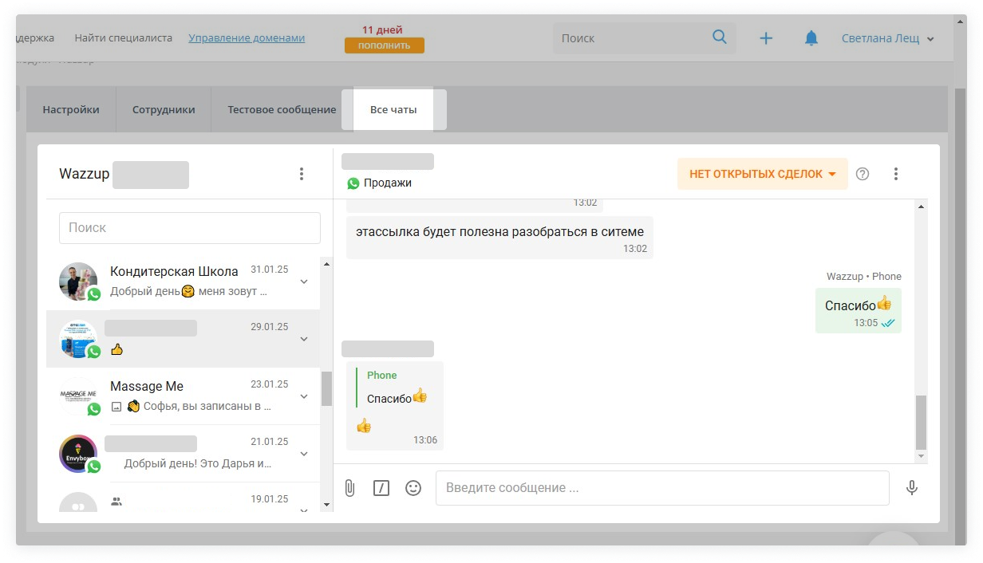Expand the 'Нет открытых сделок' dropdown
The image size is (983, 563).
(x=762, y=174)
